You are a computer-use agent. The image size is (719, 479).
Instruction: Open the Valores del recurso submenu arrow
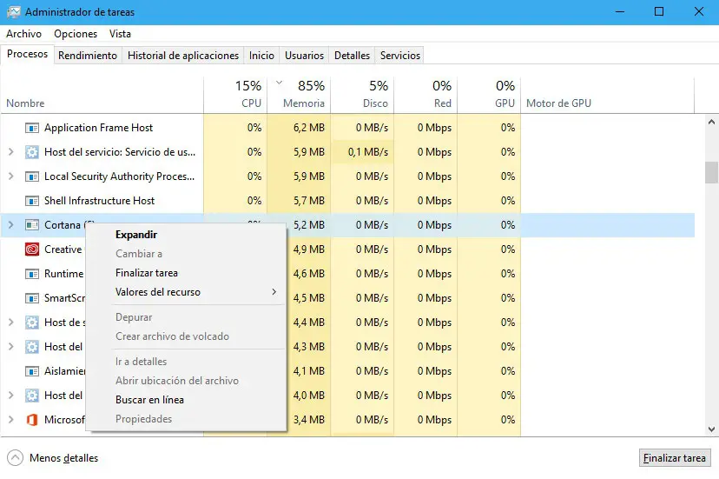coord(274,292)
